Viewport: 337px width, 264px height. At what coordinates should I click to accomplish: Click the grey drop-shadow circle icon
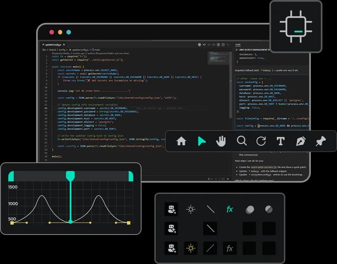tap(249, 209)
